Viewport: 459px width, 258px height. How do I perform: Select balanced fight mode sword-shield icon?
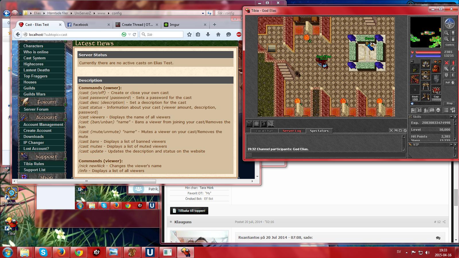[447, 69]
